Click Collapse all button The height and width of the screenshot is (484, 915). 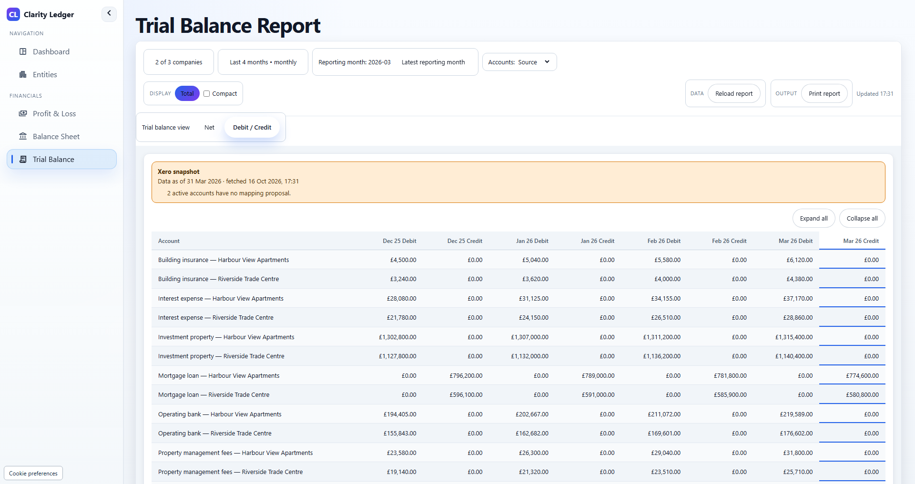(862, 218)
